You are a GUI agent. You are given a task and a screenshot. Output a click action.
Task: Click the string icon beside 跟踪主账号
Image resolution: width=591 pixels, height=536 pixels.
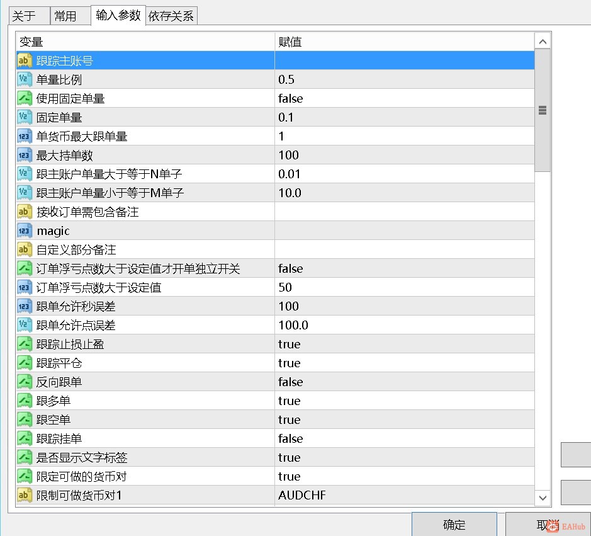[25, 60]
